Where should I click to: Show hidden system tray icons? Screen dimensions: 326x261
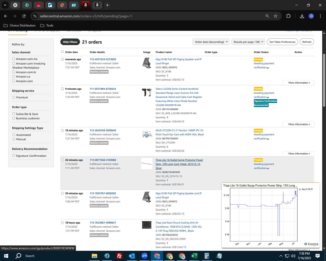(x=281, y=256)
